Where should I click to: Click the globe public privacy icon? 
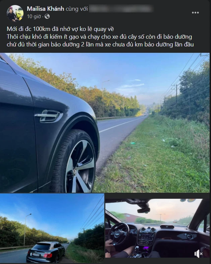[47, 16]
